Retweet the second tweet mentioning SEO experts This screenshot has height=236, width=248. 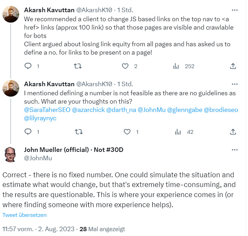[78, 132]
